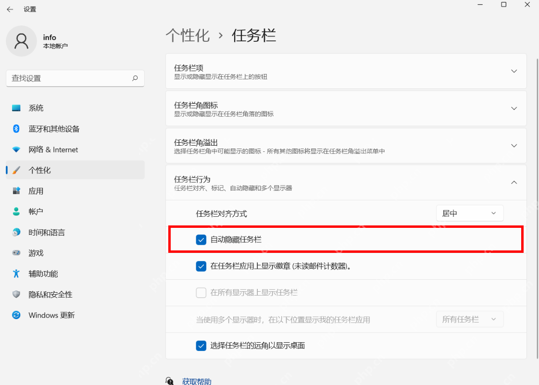The image size is (539, 385).
Task: Click the 任务栏对齐方式 label
Action: [x=221, y=214]
